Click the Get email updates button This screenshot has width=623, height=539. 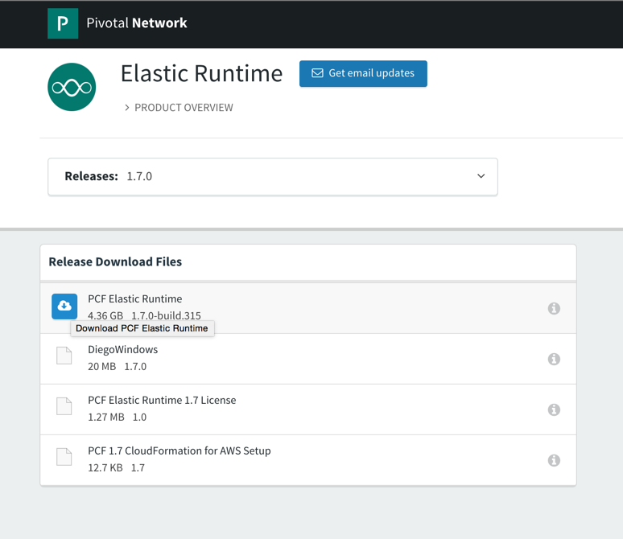[x=363, y=73]
